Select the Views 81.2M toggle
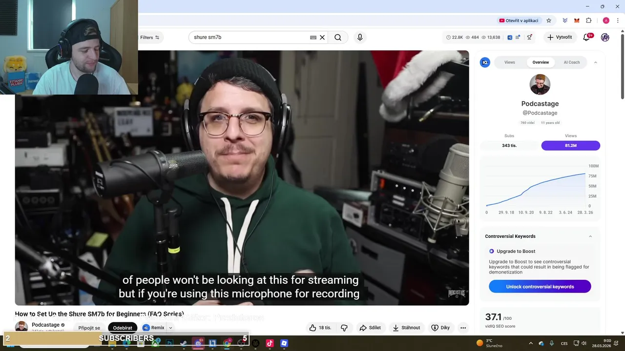 click(570, 145)
